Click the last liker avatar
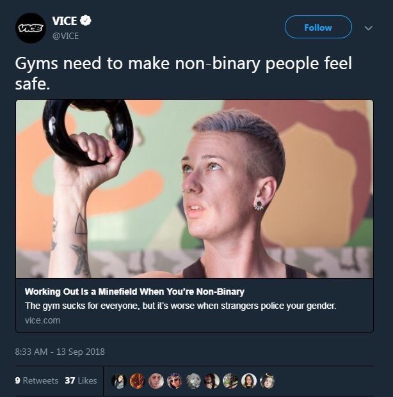393x397 pixels. (268, 381)
